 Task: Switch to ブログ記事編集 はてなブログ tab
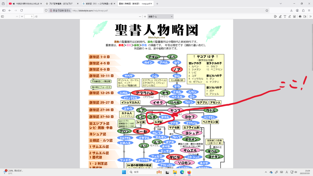click(x=62, y=4)
